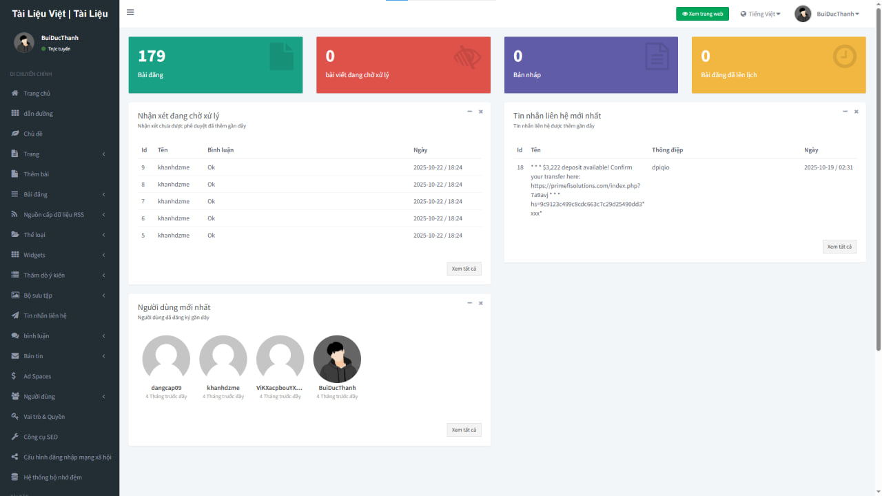Viewport: 882px width, 496px height.
Task: Click the red pending posts stat card
Action: pyautogui.click(x=403, y=65)
